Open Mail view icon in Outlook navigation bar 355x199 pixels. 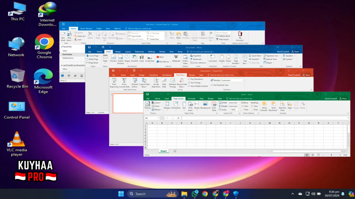point(62,76)
